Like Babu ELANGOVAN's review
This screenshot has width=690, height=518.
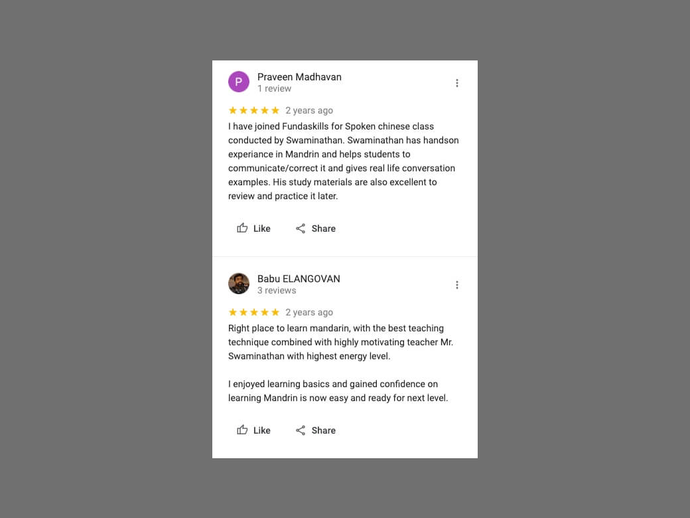point(253,430)
